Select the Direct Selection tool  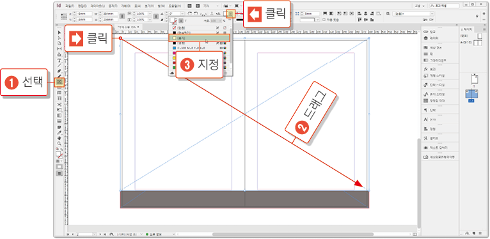[x=59, y=38]
